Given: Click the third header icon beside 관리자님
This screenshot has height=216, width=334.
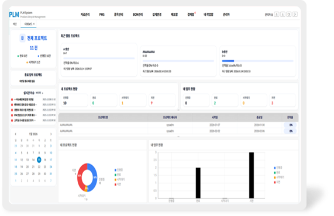Looking at the screenshot, I should pos(289,14).
